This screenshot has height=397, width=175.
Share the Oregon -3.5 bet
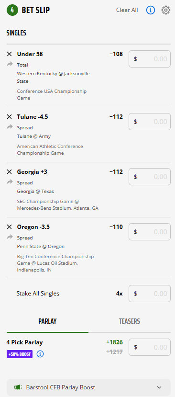click(x=10, y=237)
